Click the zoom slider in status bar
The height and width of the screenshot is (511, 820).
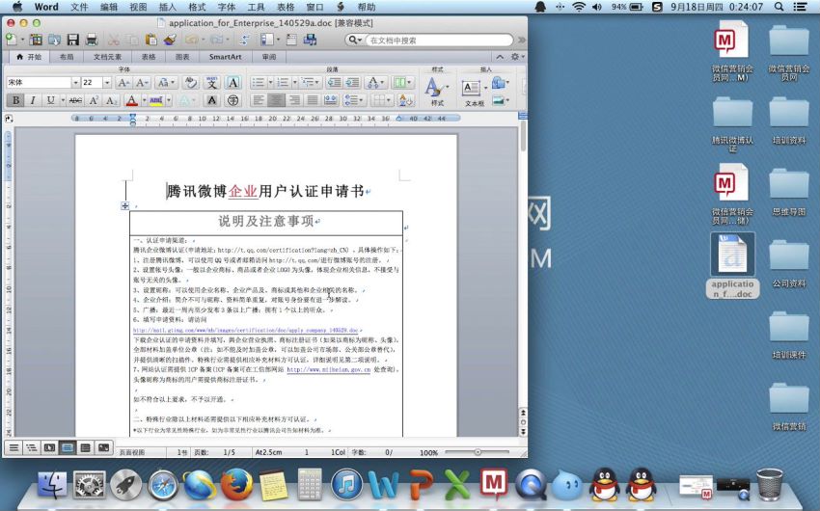477,452
